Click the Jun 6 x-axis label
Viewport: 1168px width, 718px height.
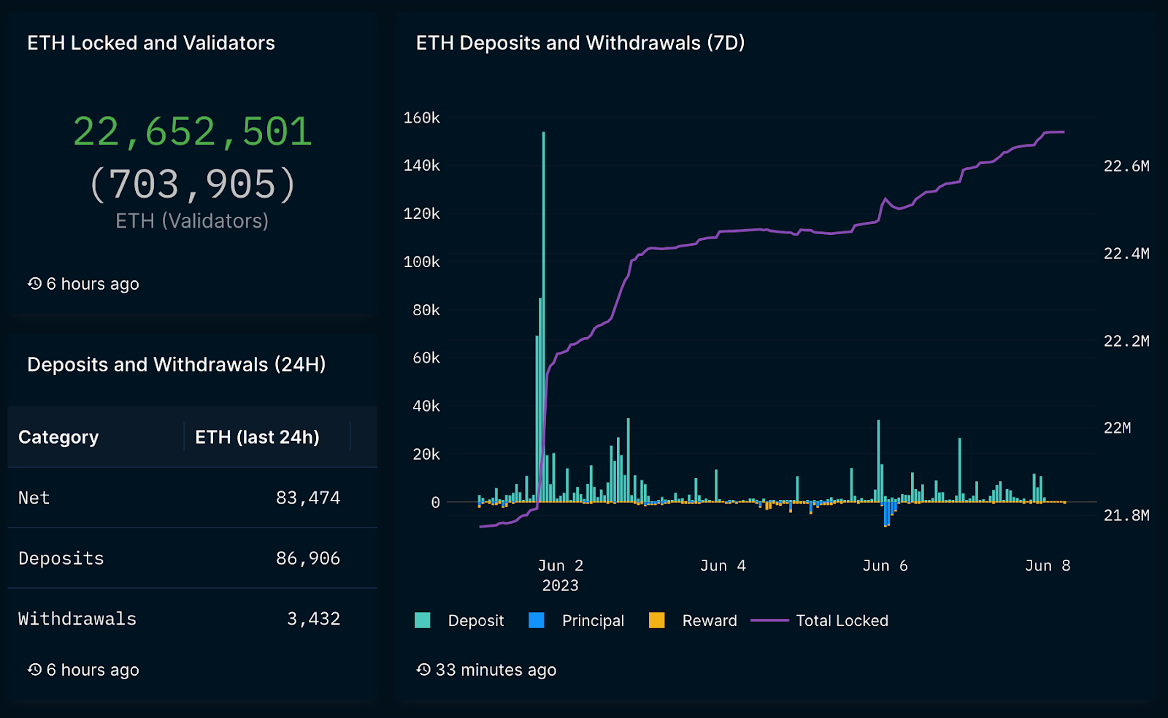coord(885,565)
